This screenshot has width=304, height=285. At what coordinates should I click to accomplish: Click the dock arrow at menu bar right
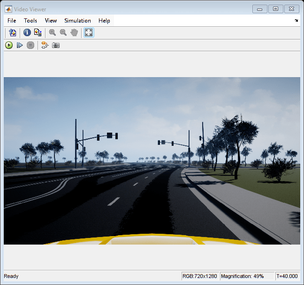click(296, 21)
